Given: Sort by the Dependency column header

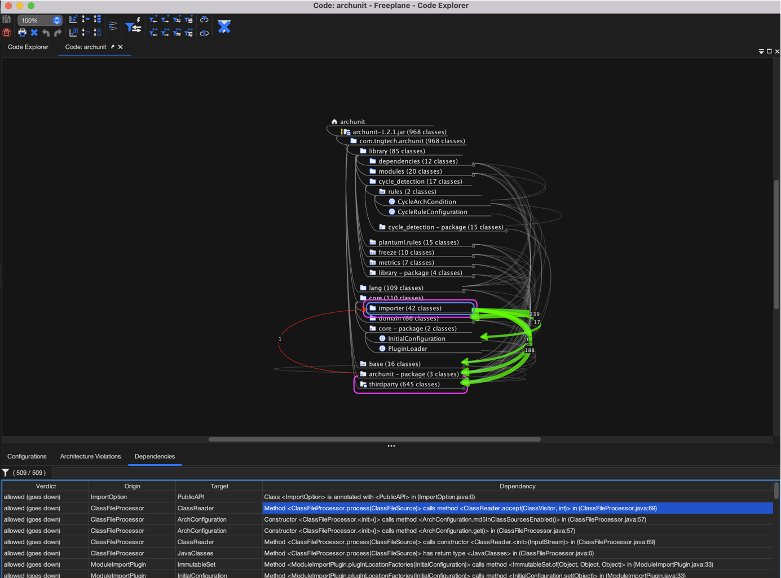Looking at the screenshot, I should 518,486.
